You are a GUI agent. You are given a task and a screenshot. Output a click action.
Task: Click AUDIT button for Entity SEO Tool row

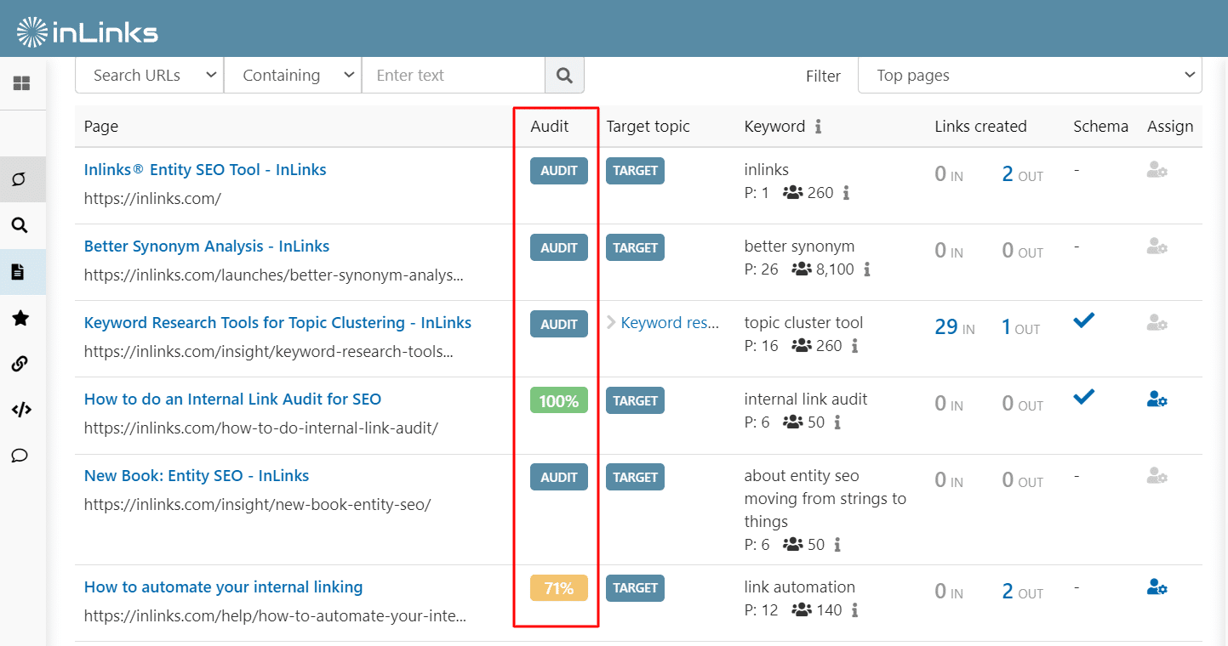coord(559,171)
